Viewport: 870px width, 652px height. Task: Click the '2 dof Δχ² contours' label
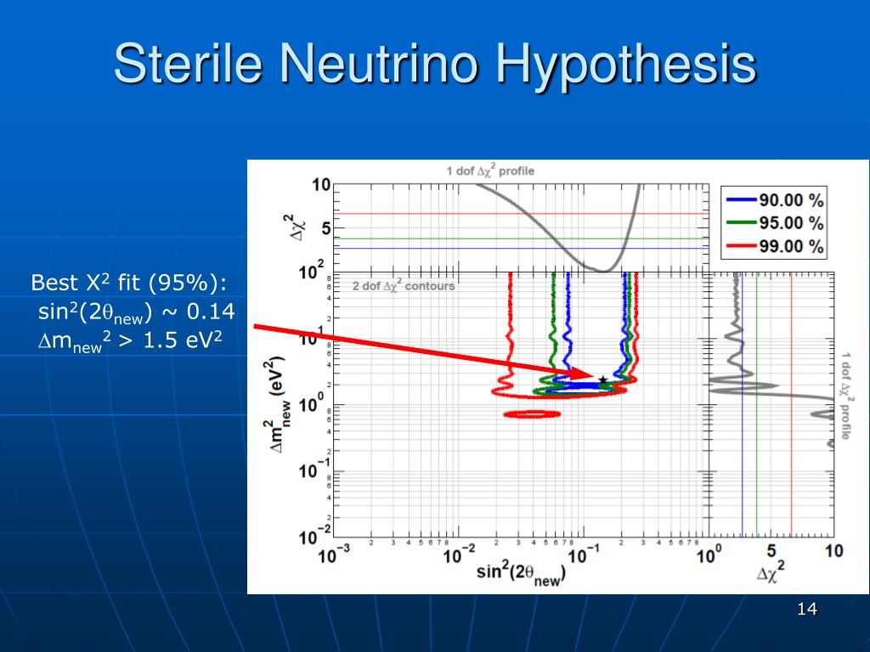tap(404, 286)
